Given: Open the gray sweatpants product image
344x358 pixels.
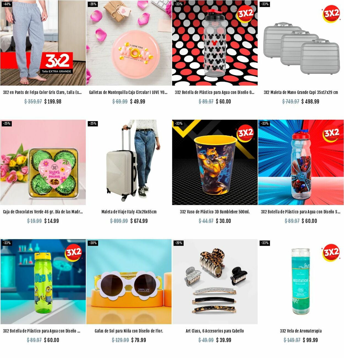Looking at the screenshot, I should (x=43, y=43).
